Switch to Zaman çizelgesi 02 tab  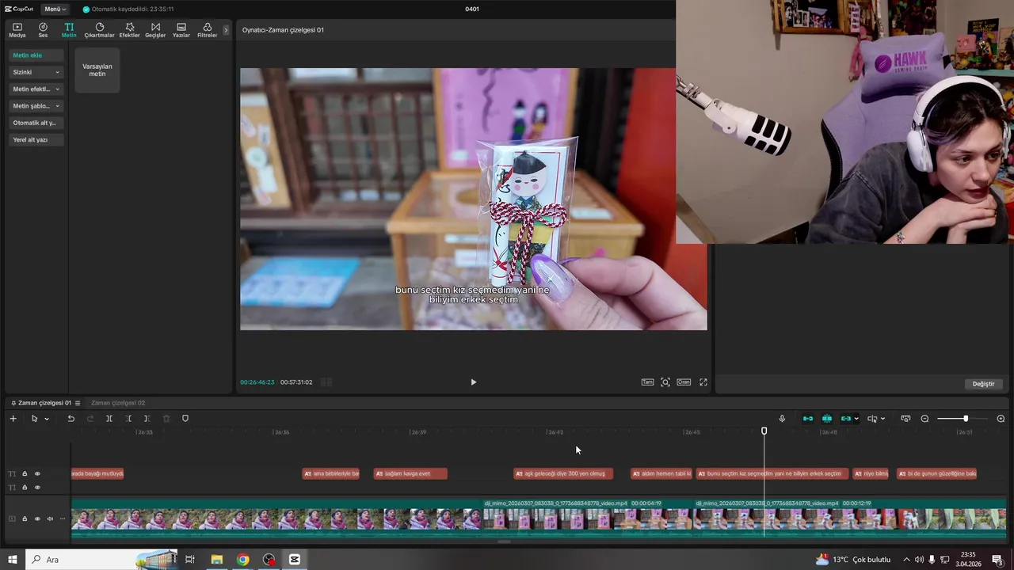118,403
